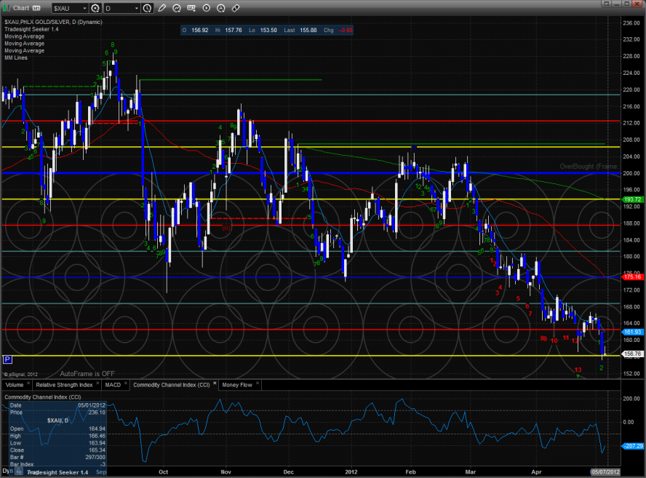Click the bar replay play icon
This screenshot has width=646, height=478.
tap(206, 8)
